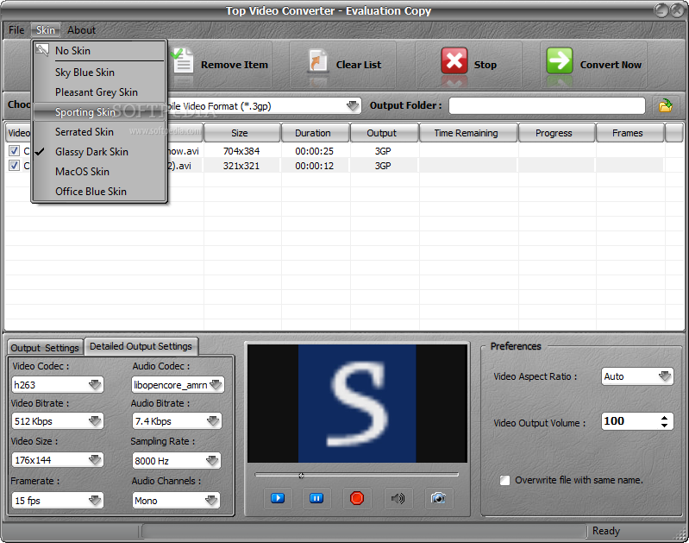Sort by Duration column header
689x543 pixels.
[316, 133]
